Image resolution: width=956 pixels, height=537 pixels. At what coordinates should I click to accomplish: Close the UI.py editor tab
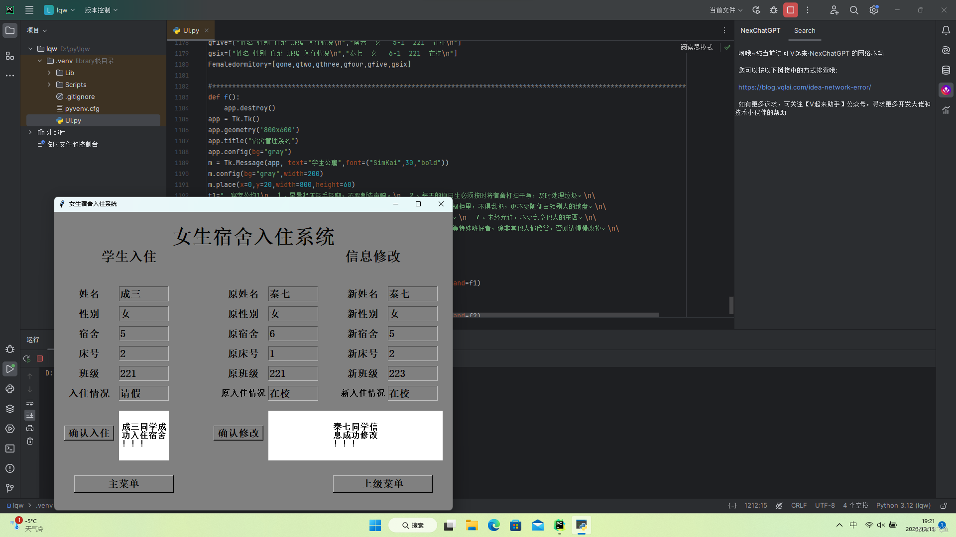207,30
